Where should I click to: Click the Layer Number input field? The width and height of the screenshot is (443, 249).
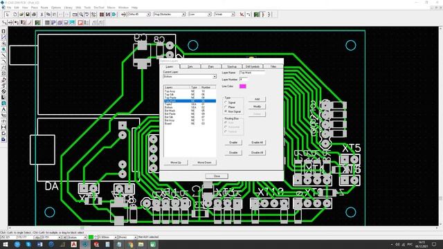[244, 80]
